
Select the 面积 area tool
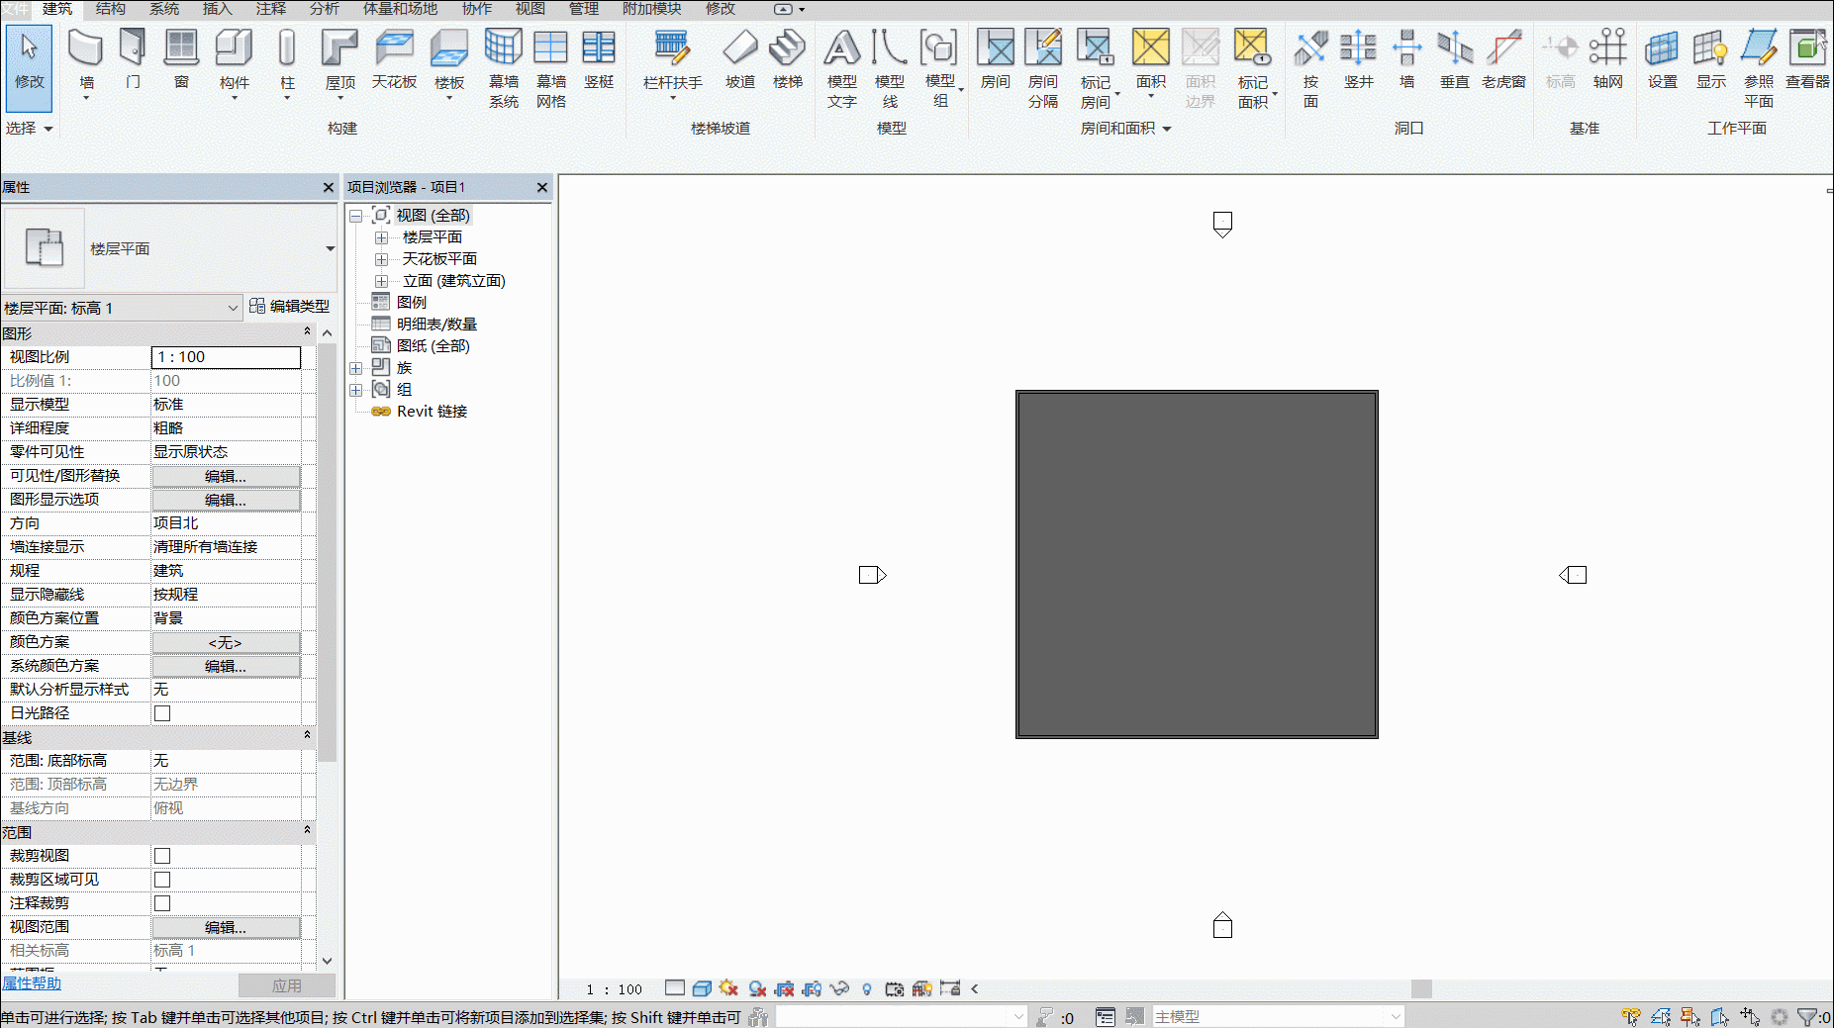pyautogui.click(x=1150, y=61)
